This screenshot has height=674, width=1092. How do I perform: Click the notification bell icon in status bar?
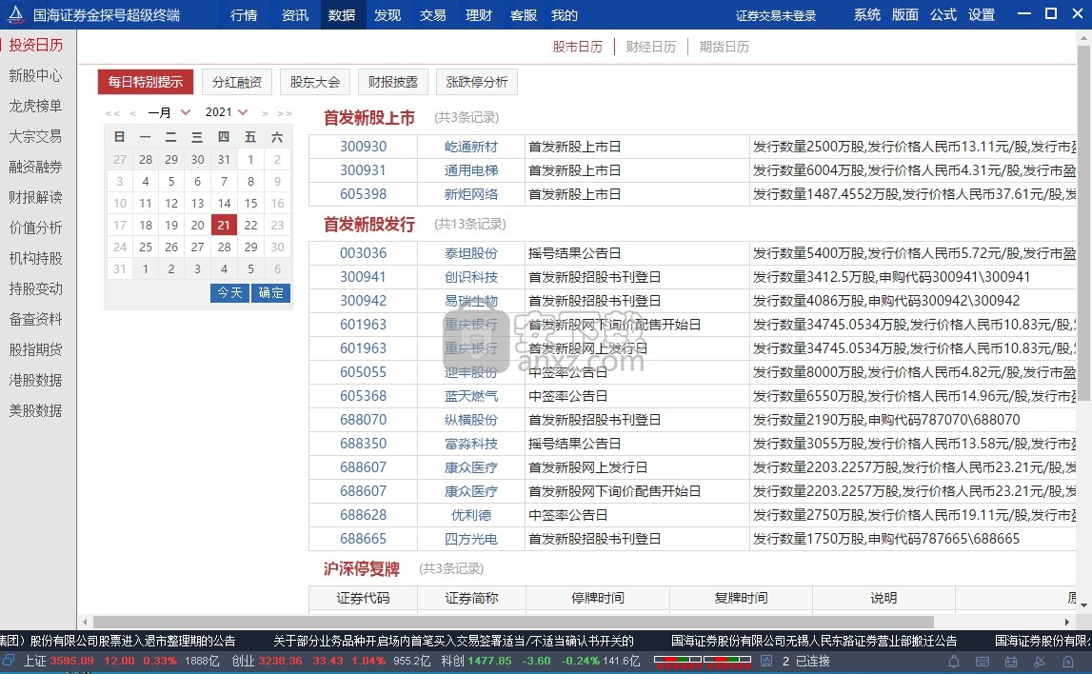pyautogui.click(x=953, y=661)
